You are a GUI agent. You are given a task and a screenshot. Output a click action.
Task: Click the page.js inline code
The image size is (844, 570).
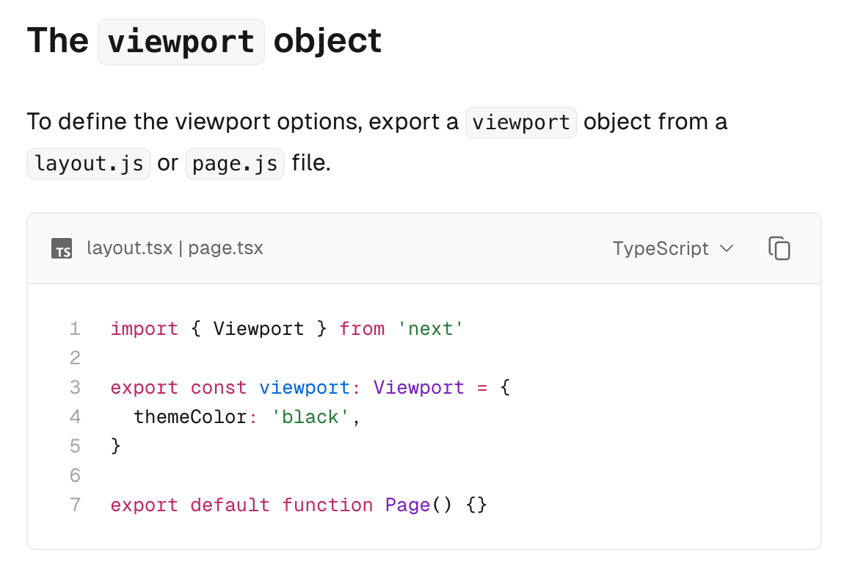click(235, 163)
